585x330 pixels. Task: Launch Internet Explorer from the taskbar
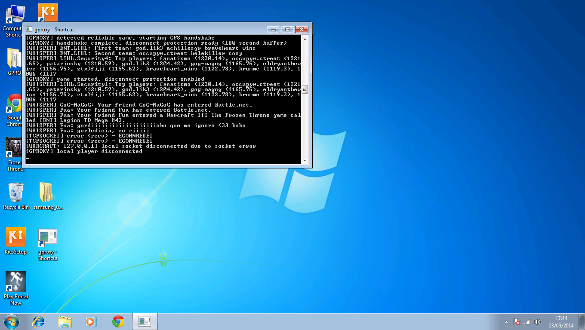click(x=39, y=321)
